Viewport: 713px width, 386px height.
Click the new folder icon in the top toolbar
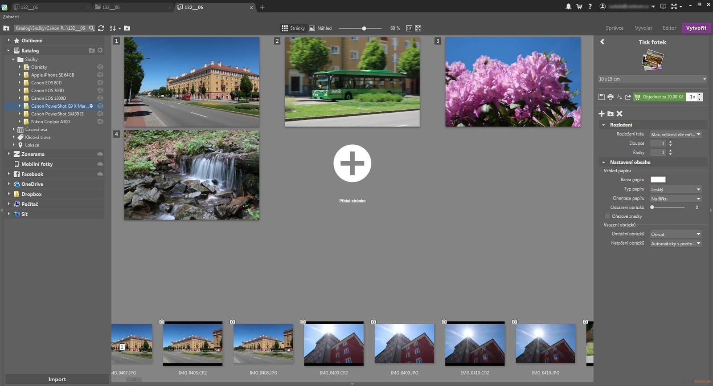(127, 28)
